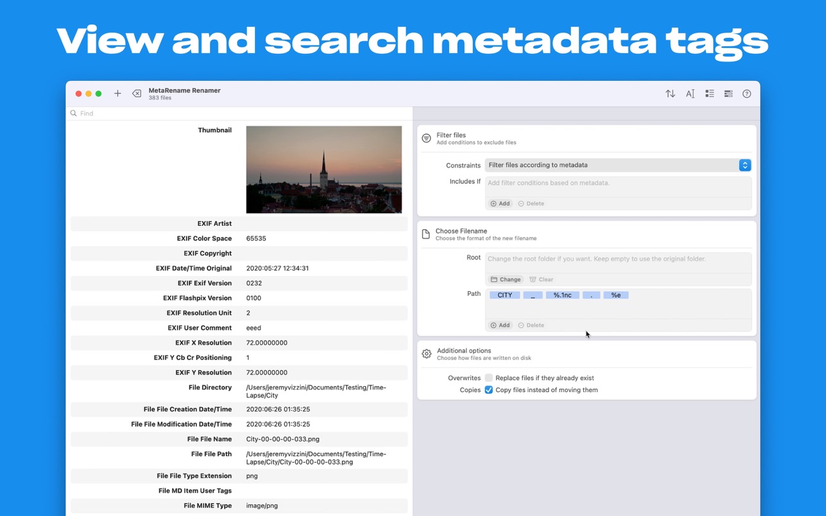The width and height of the screenshot is (826, 516).
Task: Click the text rename toolbar icon
Action: click(x=690, y=94)
